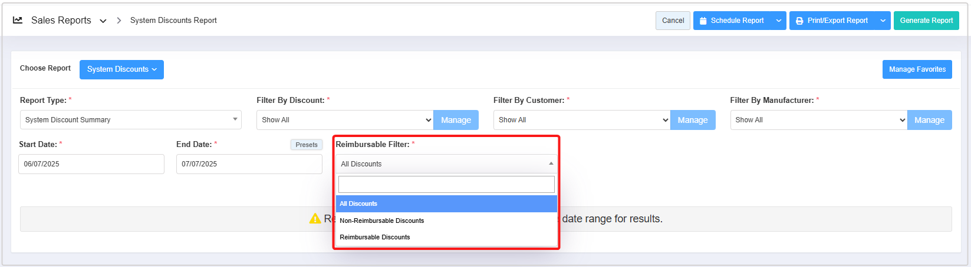Click the Manage Favorites button

tap(917, 69)
